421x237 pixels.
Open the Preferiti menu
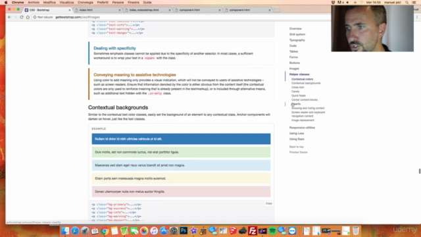[x=103, y=3]
